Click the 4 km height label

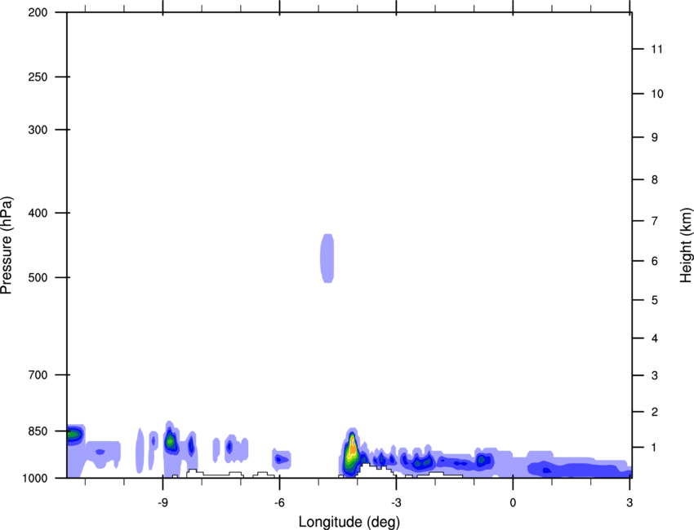pos(655,338)
